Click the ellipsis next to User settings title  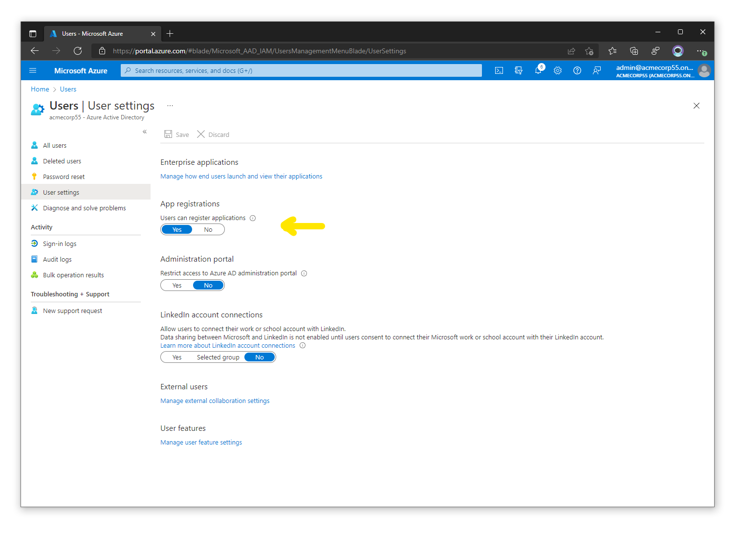click(170, 106)
